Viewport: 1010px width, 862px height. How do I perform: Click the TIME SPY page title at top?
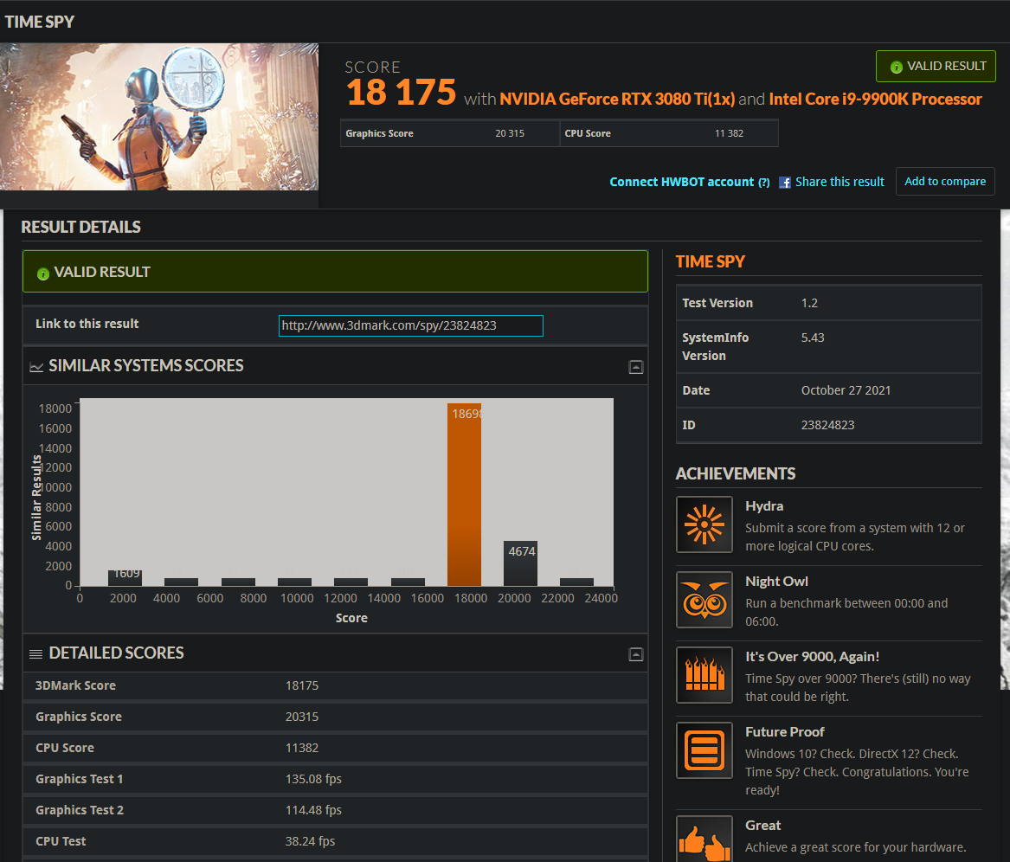pos(39,22)
